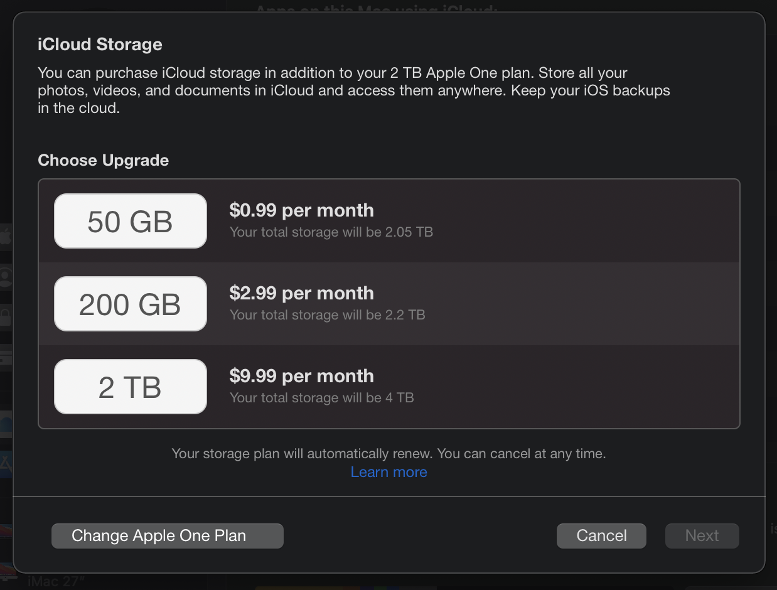Image resolution: width=777 pixels, height=590 pixels.
Task: Click "Your total storage will be 2.05 TB" text
Action: tap(331, 232)
